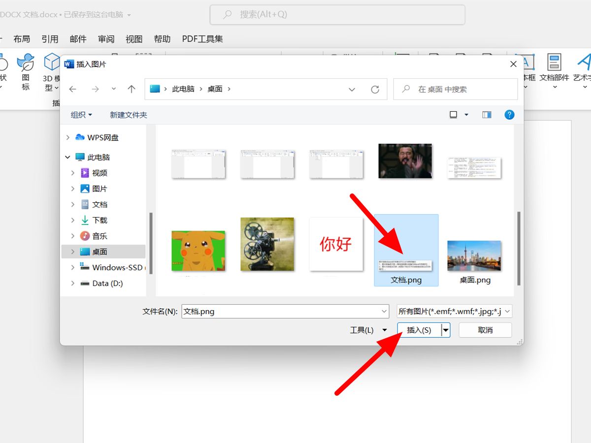
Task: Open the 组织 menu
Action: click(81, 114)
